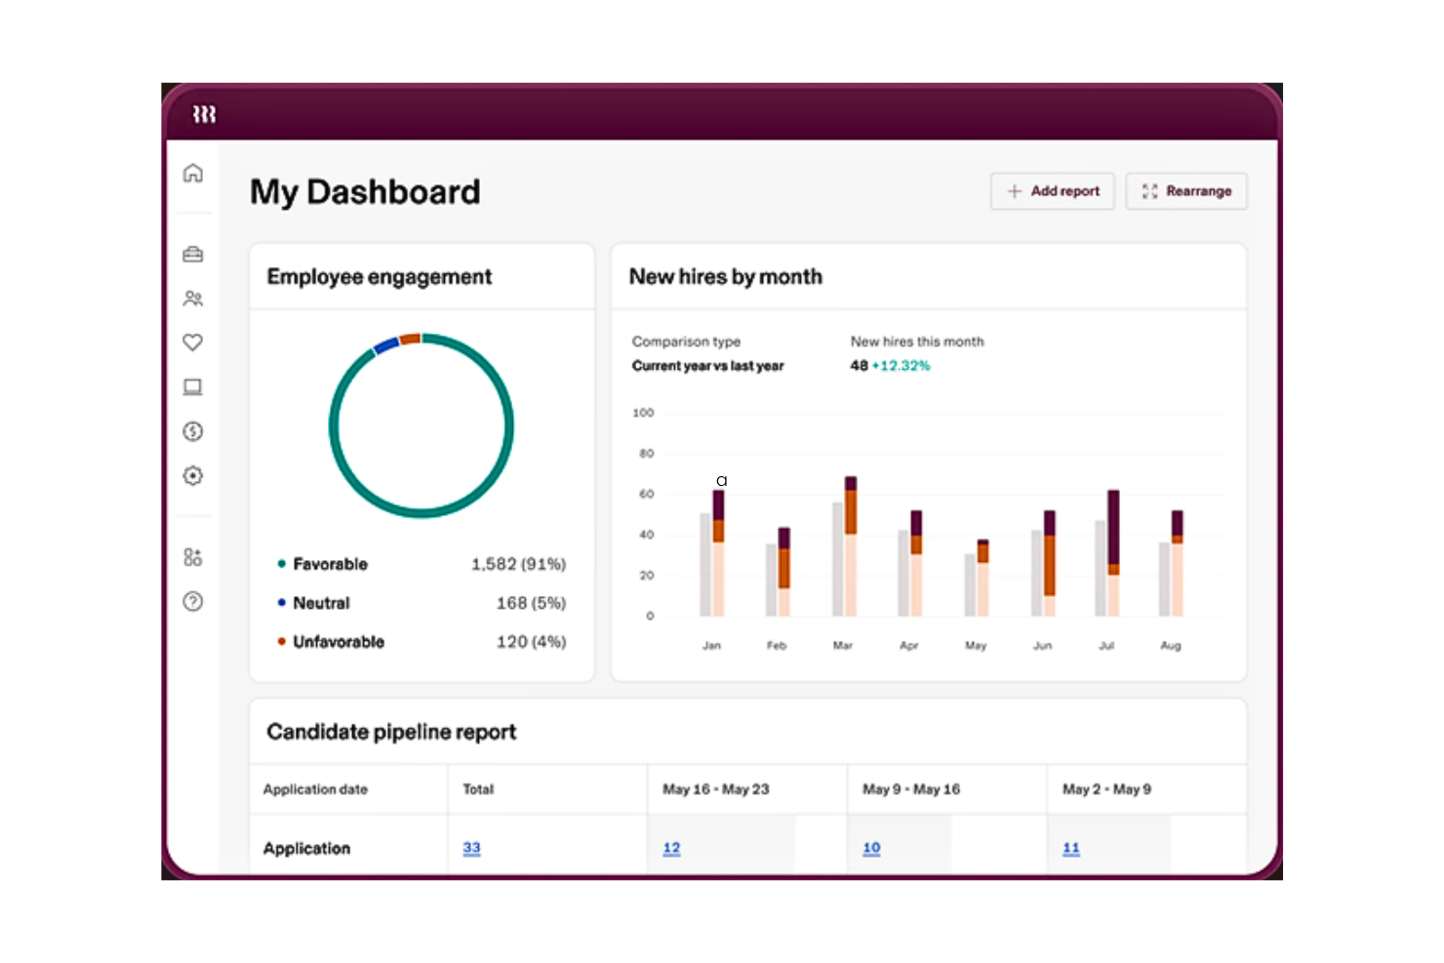This screenshot has width=1444, height=963.
Task: Click the Rippling logo in the top bar
Action: pyautogui.click(x=205, y=114)
